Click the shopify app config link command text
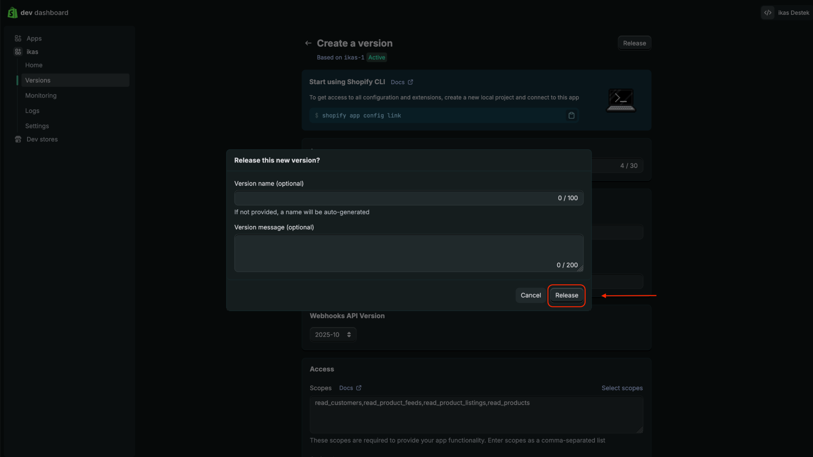 (x=361, y=116)
